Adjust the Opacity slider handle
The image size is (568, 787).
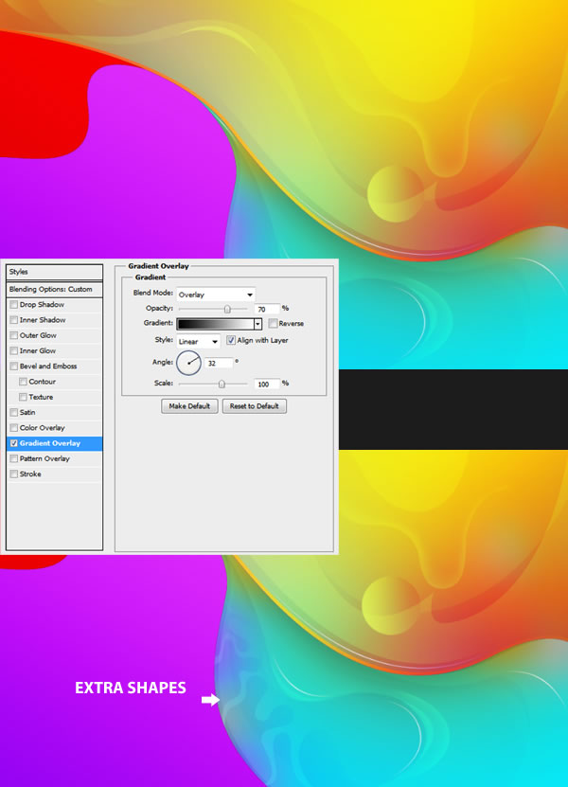tap(227, 309)
